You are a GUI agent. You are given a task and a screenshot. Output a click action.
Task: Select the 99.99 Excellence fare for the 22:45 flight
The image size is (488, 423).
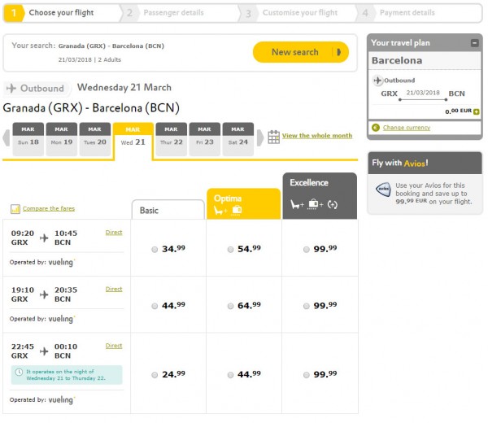click(307, 375)
